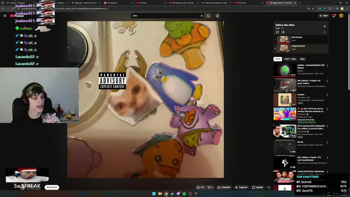Start voice search with the microphone
The image size is (350, 197).
coord(217,16)
